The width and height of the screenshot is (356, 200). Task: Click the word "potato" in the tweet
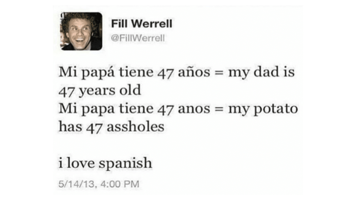(x=276, y=109)
